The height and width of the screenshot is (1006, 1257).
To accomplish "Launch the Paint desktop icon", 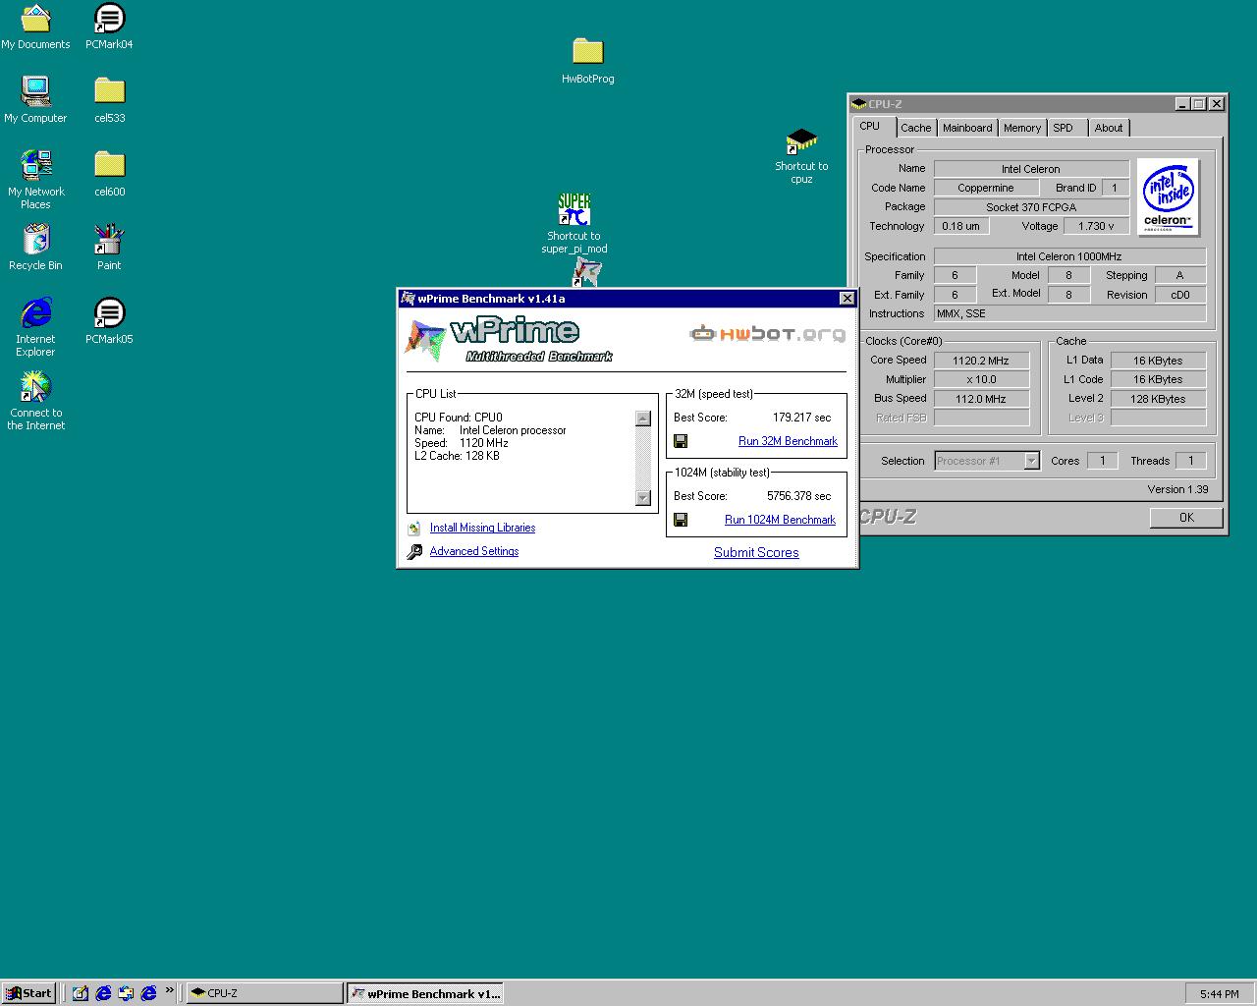I will coord(109,248).
